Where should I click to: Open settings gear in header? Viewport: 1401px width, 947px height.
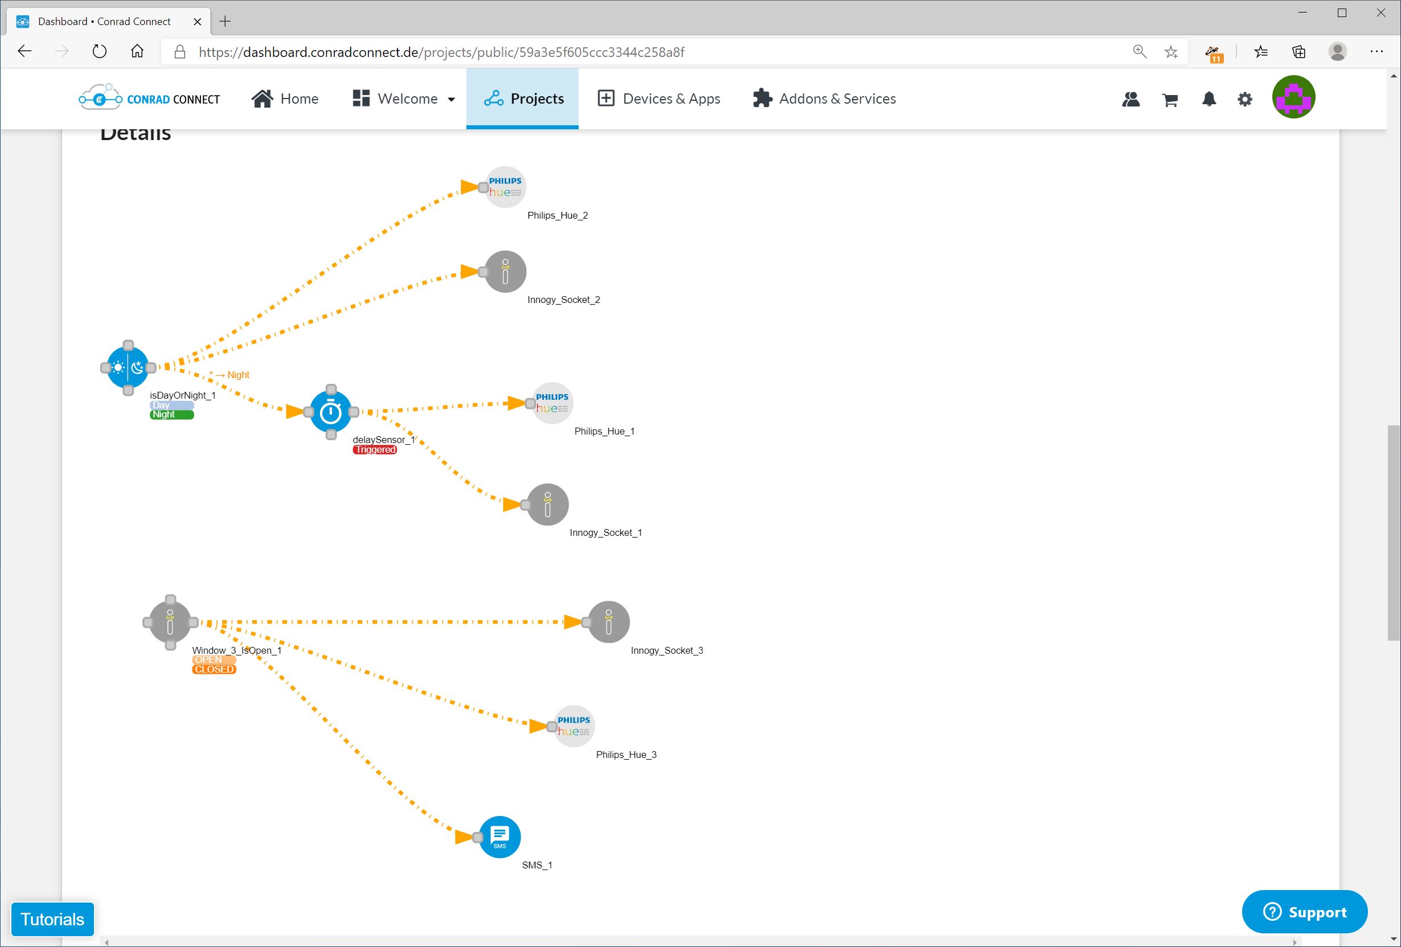point(1245,100)
